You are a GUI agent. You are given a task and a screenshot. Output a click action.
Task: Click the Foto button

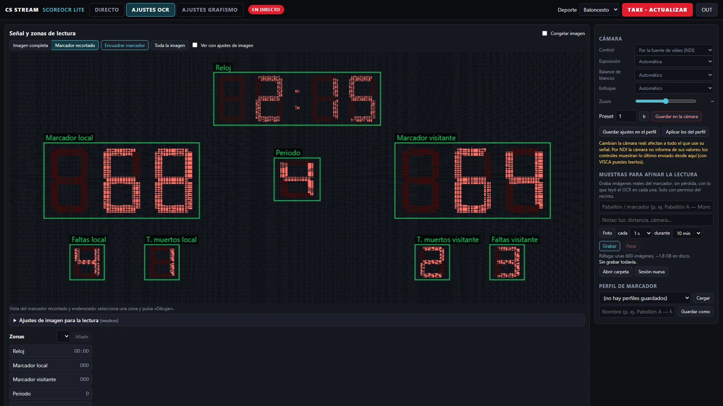pyautogui.click(x=607, y=233)
